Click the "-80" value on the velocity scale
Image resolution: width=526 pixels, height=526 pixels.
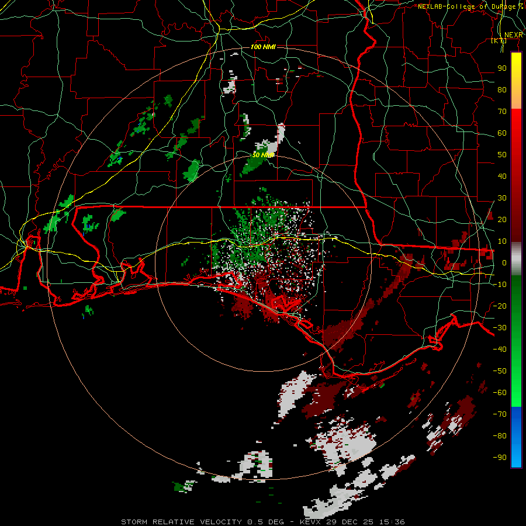tap(500, 436)
